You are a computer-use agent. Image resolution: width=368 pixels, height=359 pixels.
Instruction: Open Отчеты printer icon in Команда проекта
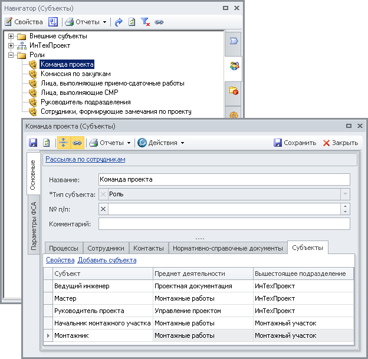click(93, 143)
